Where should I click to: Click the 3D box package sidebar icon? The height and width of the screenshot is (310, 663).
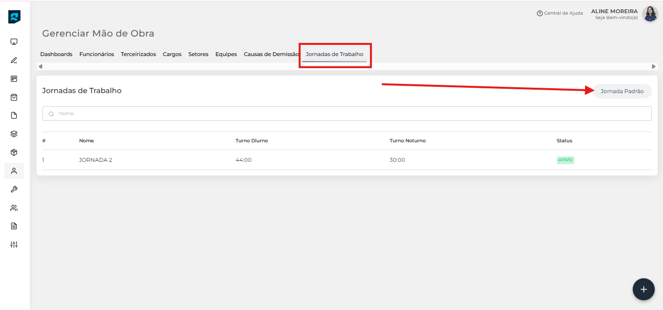pyautogui.click(x=14, y=153)
